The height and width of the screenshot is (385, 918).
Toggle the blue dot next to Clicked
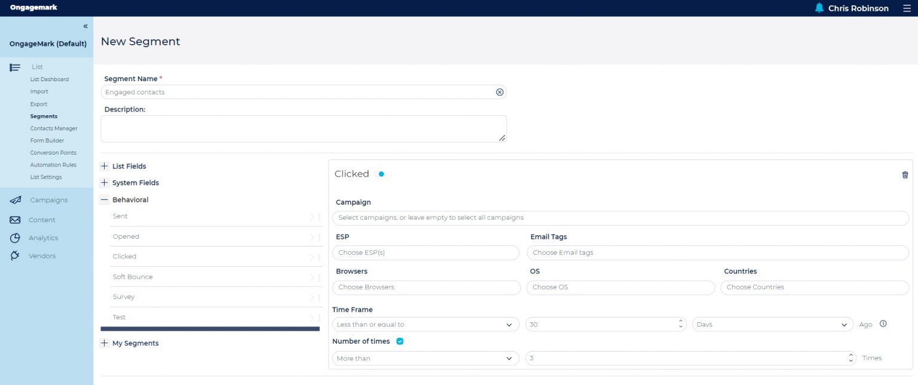pyautogui.click(x=381, y=174)
